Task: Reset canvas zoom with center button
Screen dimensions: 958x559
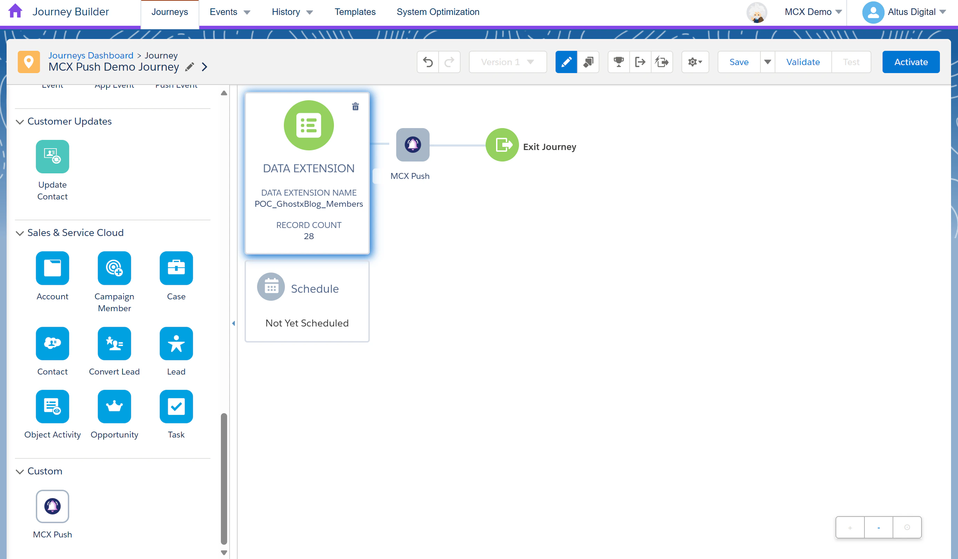Action: pyautogui.click(x=907, y=527)
